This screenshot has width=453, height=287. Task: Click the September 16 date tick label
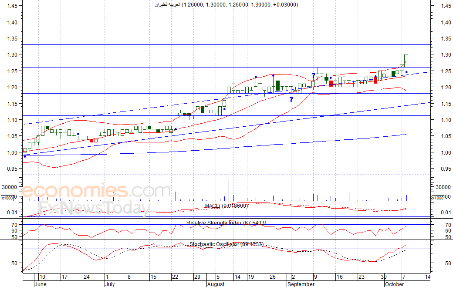[339, 277]
